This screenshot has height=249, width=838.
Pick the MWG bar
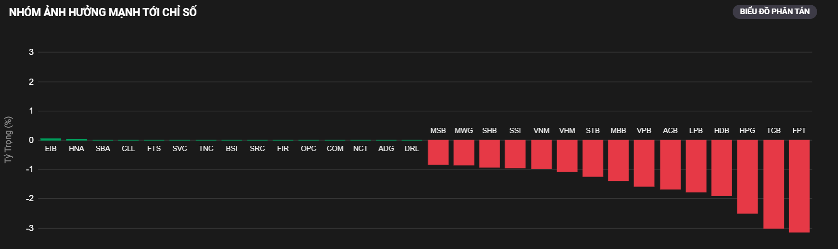click(x=464, y=153)
